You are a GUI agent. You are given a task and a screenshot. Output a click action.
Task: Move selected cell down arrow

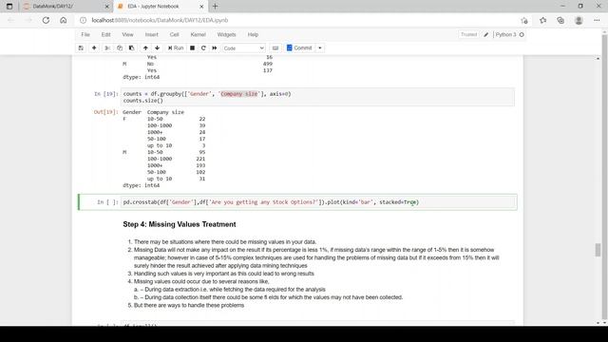click(157, 48)
